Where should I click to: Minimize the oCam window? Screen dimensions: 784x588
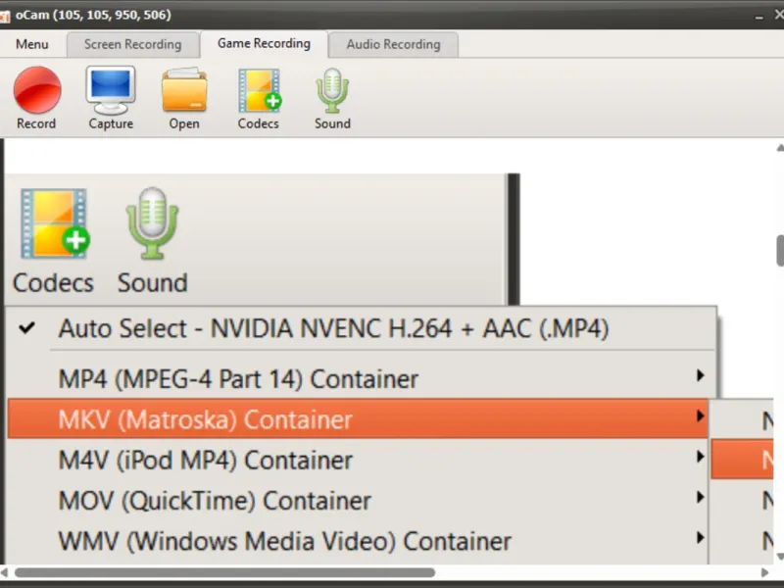tap(759, 17)
